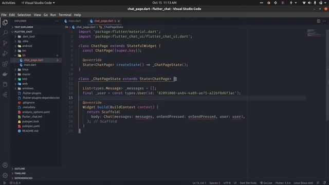Open the Explorer view in activity bar
Image resolution: width=329 pixels, height=185 pixels.
(x=5, y=23)
